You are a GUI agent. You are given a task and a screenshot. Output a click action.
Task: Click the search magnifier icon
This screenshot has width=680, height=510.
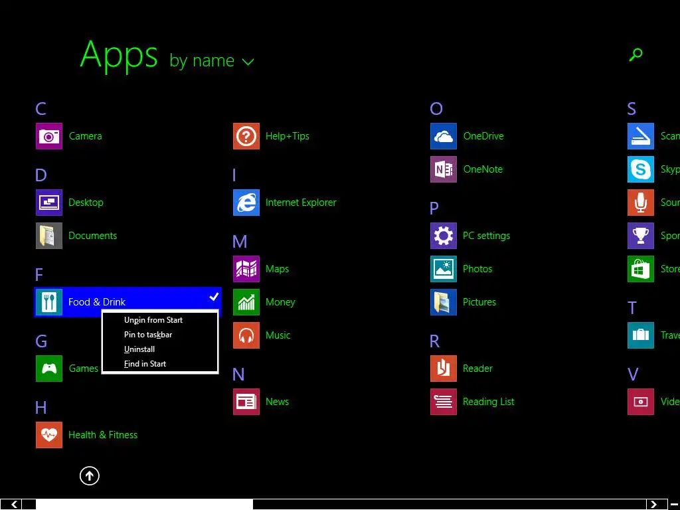(636, 54)
